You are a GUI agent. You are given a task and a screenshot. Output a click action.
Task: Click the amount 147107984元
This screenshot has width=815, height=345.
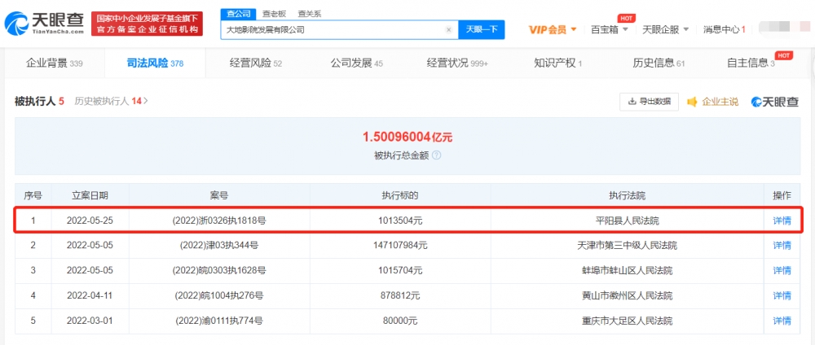tap(400, 246)
